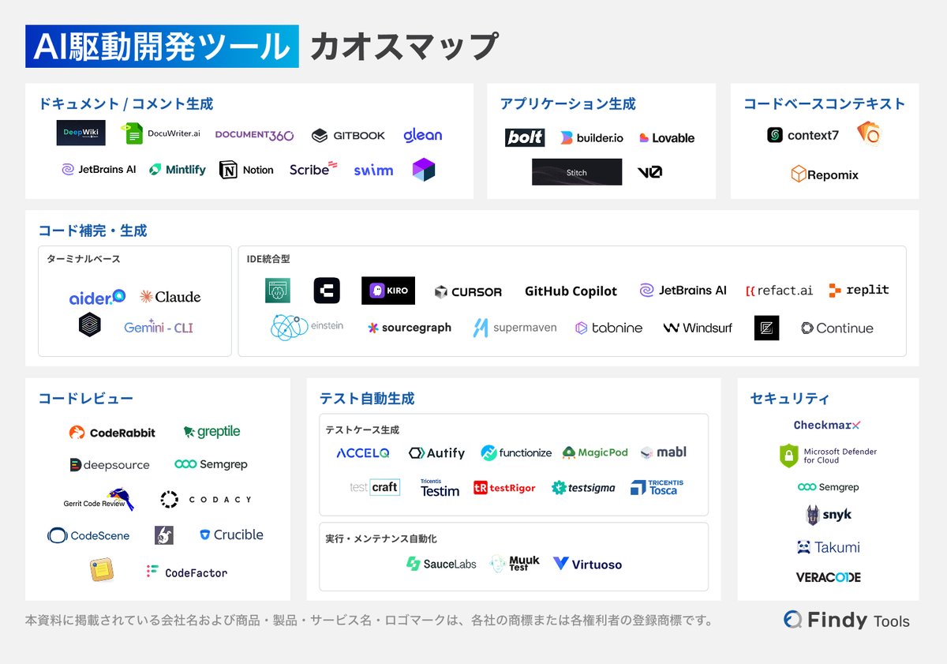This screenshot has height=664, width=947.
Task: Click the Findy Tools logo
Action: point(846,621)
